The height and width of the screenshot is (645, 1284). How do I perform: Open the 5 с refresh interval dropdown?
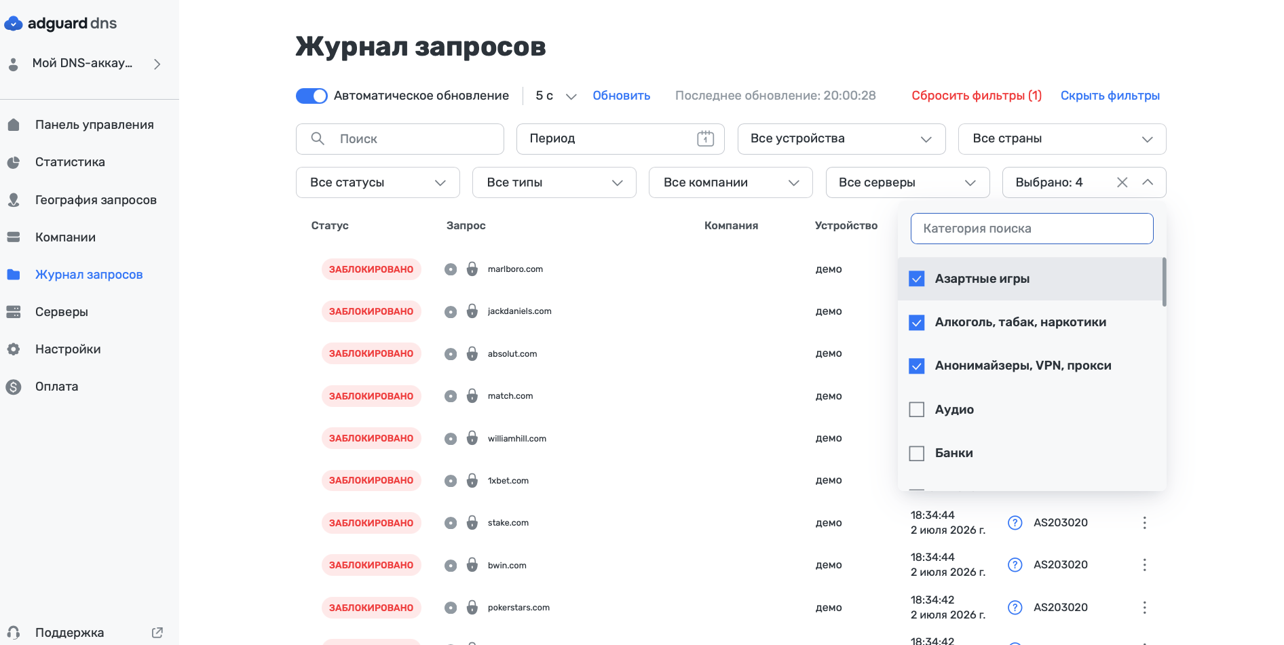pos(556,96)
